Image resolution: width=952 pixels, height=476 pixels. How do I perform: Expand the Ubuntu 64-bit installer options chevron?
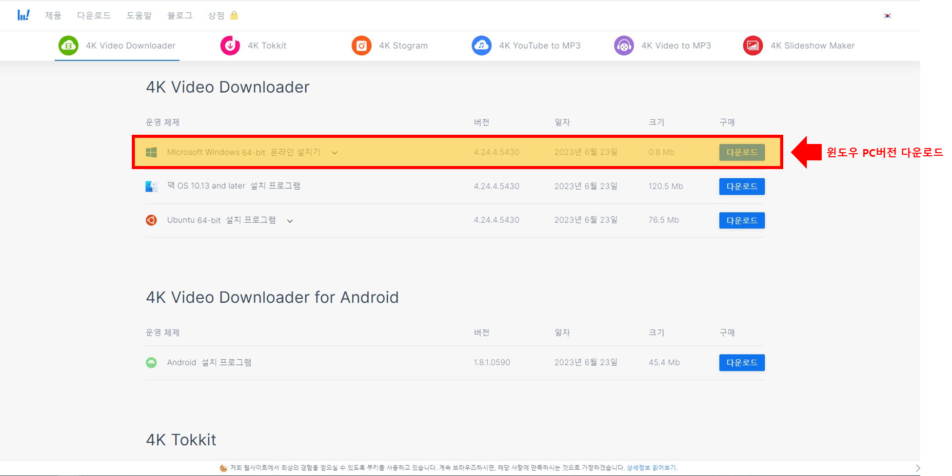tap(290, 221)
